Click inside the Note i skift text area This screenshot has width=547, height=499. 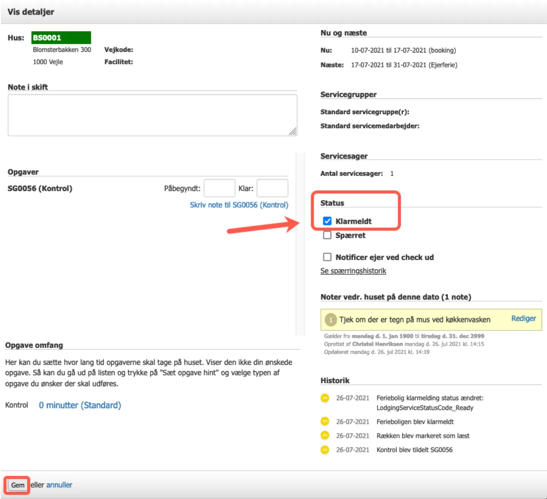pos(152,115)
